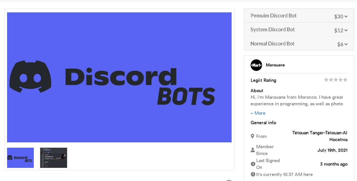This screenshot has height=181, width=357.
Task: Click the Discord logo in the main banner
Action: (30, 76)
